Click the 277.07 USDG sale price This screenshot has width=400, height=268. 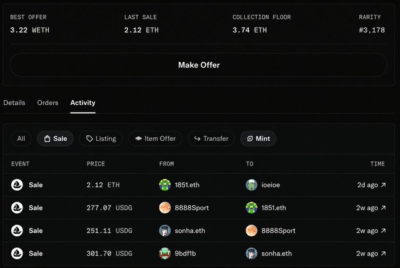[109, 208]
